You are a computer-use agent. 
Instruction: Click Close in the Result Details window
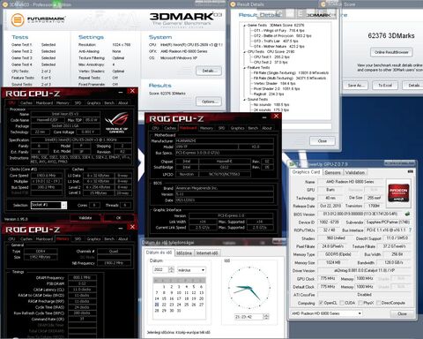(323, 141)
